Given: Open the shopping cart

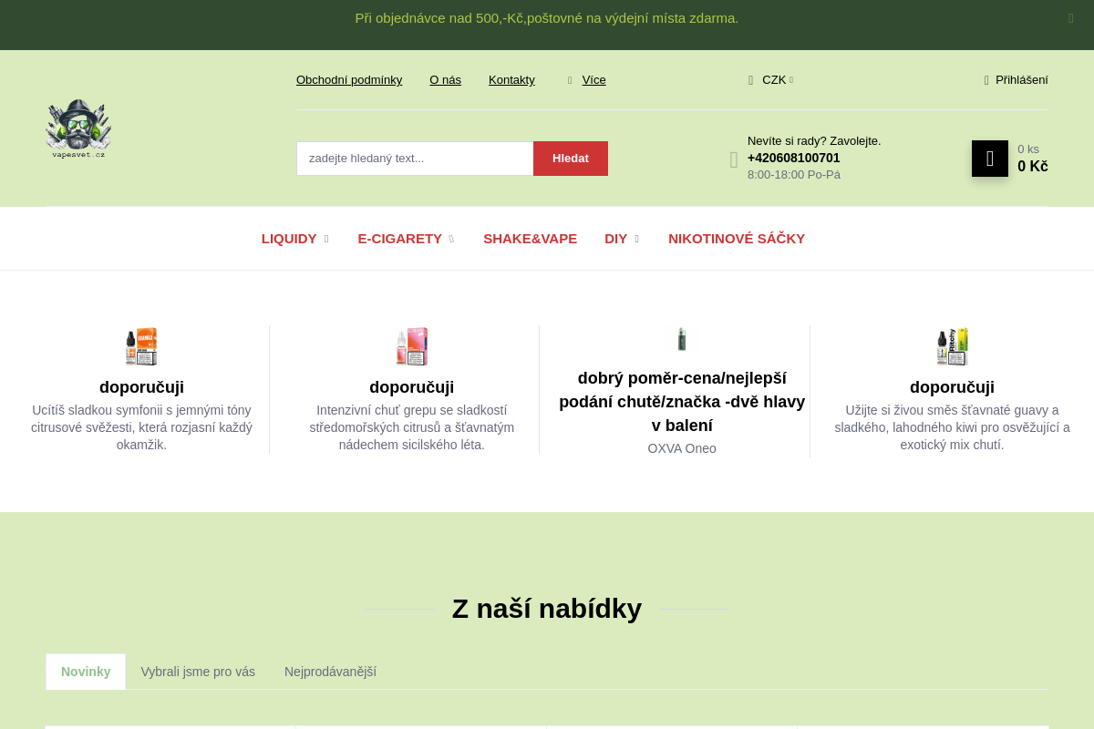Looking at the screenshot, I should (x=990, y=159).
